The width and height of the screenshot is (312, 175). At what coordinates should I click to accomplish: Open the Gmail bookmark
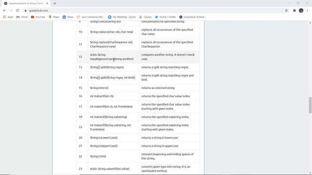pos(22,17)
